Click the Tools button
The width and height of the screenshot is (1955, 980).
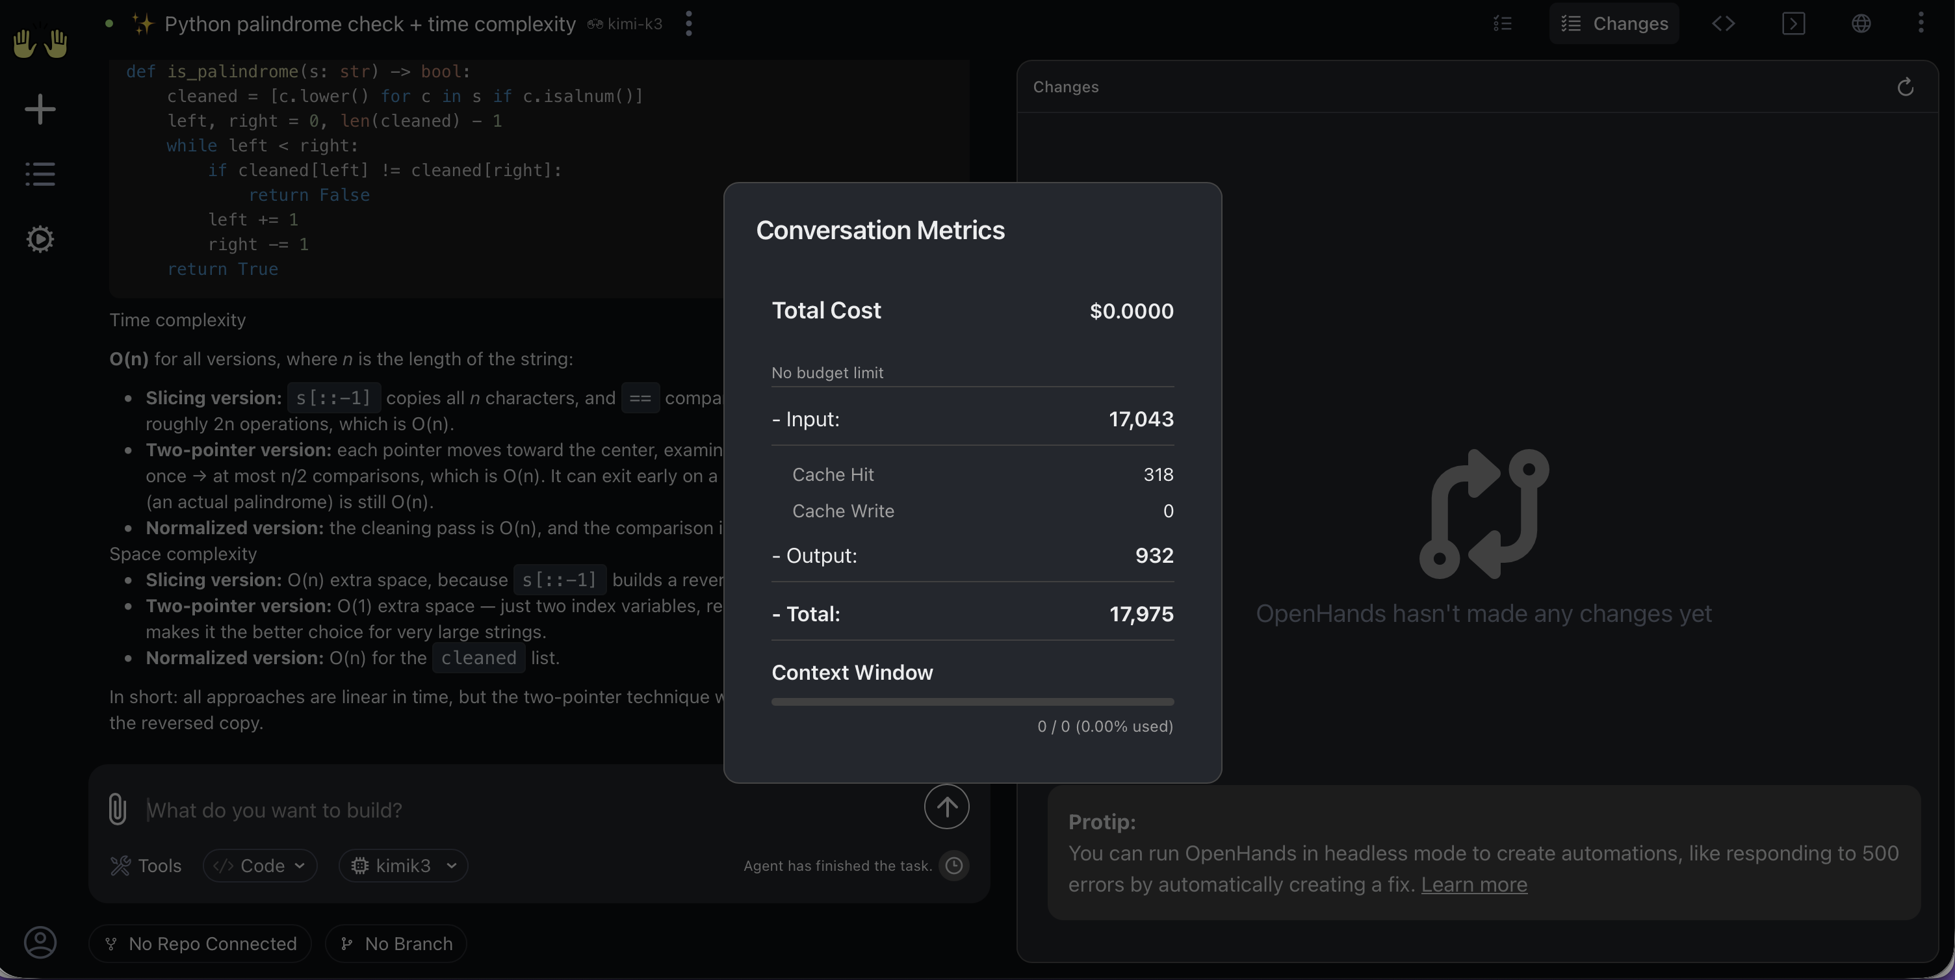[x=146, y=866]
